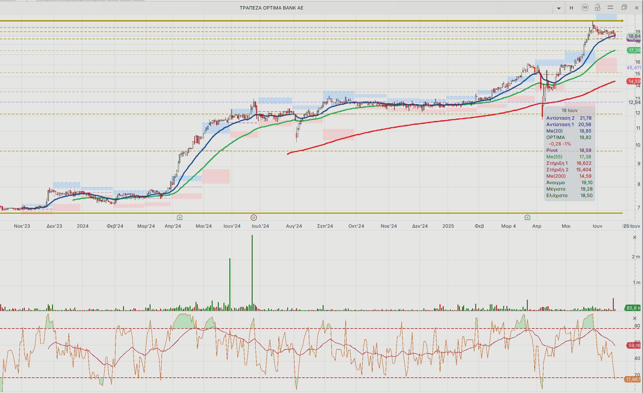Click the Άνοιγμα 19,10 row in tooltip
643x393 pixels.
point(569,183)
